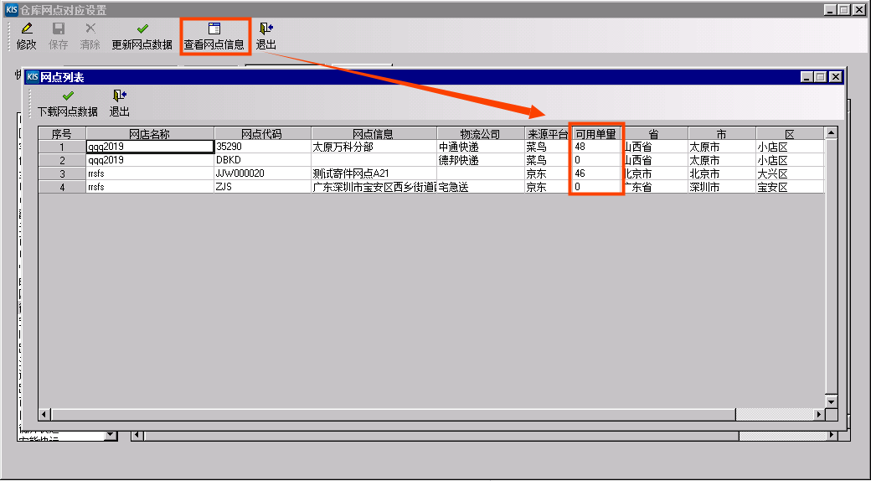The width and height of the screenshot is (871, 481).
Task: Click horizontal scrollbar left arrow in 网点列表
Action: 45,414
